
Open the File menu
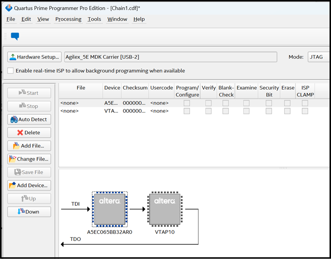coord(11,19)
